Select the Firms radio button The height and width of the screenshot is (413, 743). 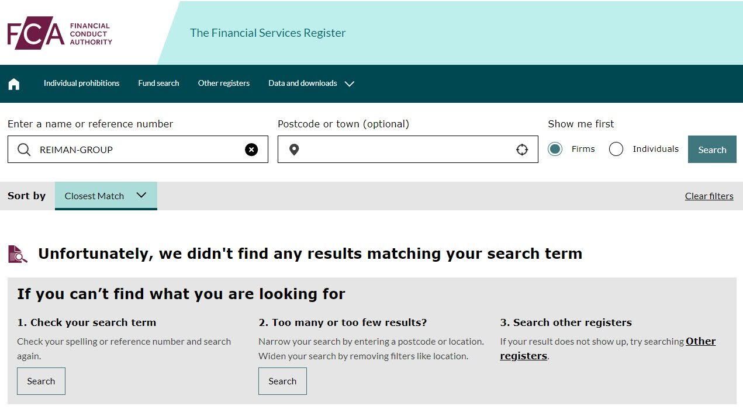coord(555,149)
